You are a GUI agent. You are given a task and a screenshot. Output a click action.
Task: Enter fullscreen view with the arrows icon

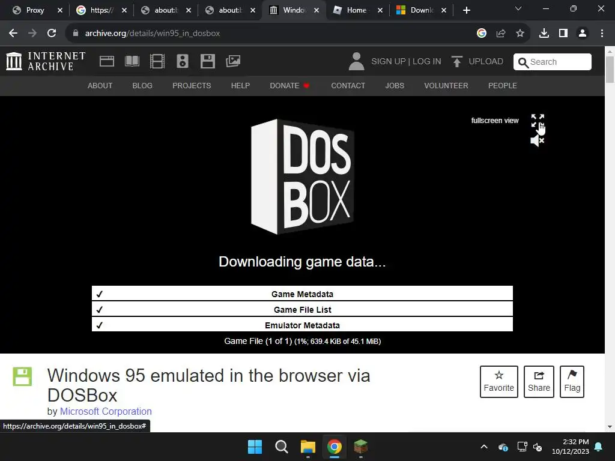(x=538, y=120)
